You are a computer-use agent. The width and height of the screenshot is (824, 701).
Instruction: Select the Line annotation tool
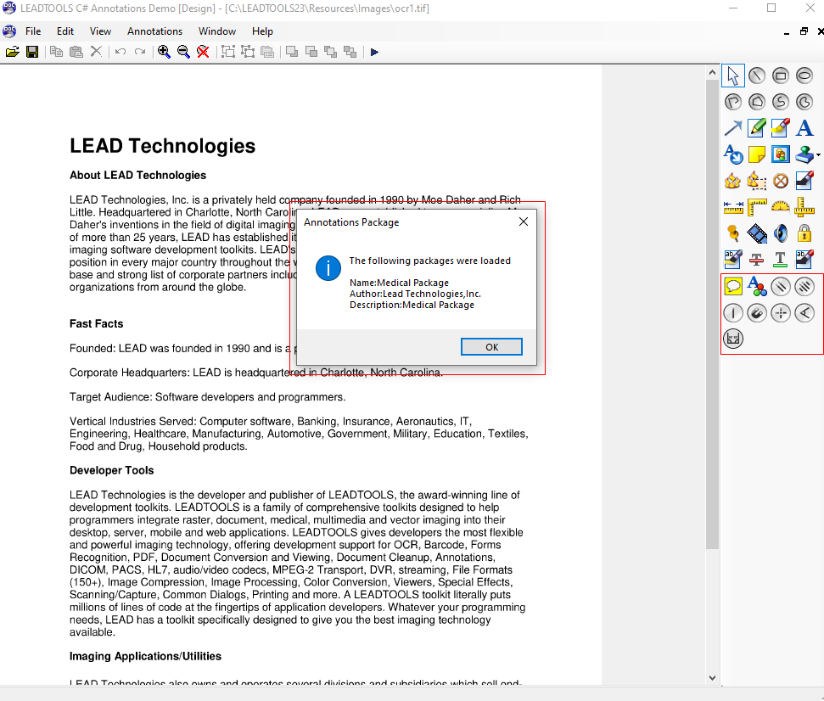pos(757,76)
